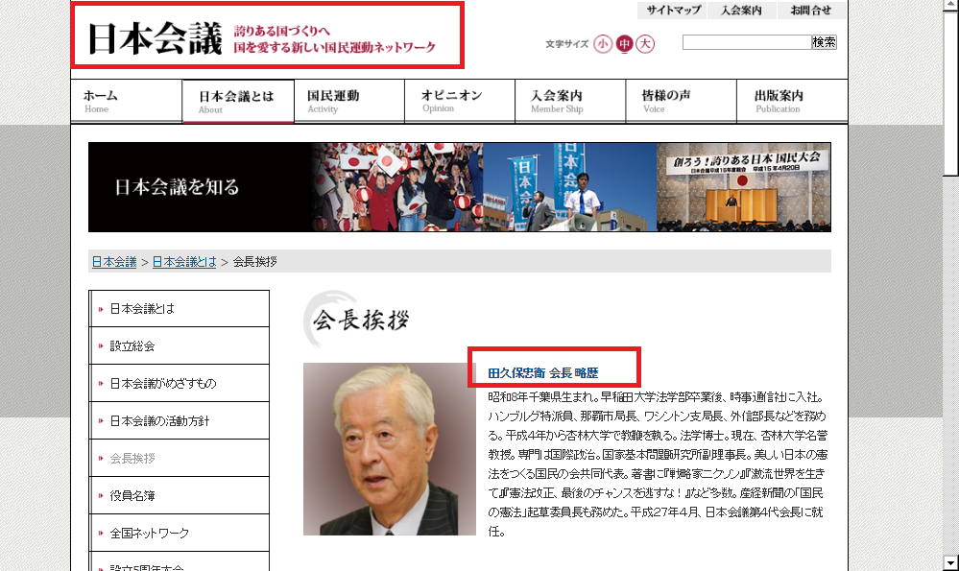Image resolution: width=959 pixels, height=571 pixels.
Task: Open sidebar item 設立総会
Action: point(179,346)
